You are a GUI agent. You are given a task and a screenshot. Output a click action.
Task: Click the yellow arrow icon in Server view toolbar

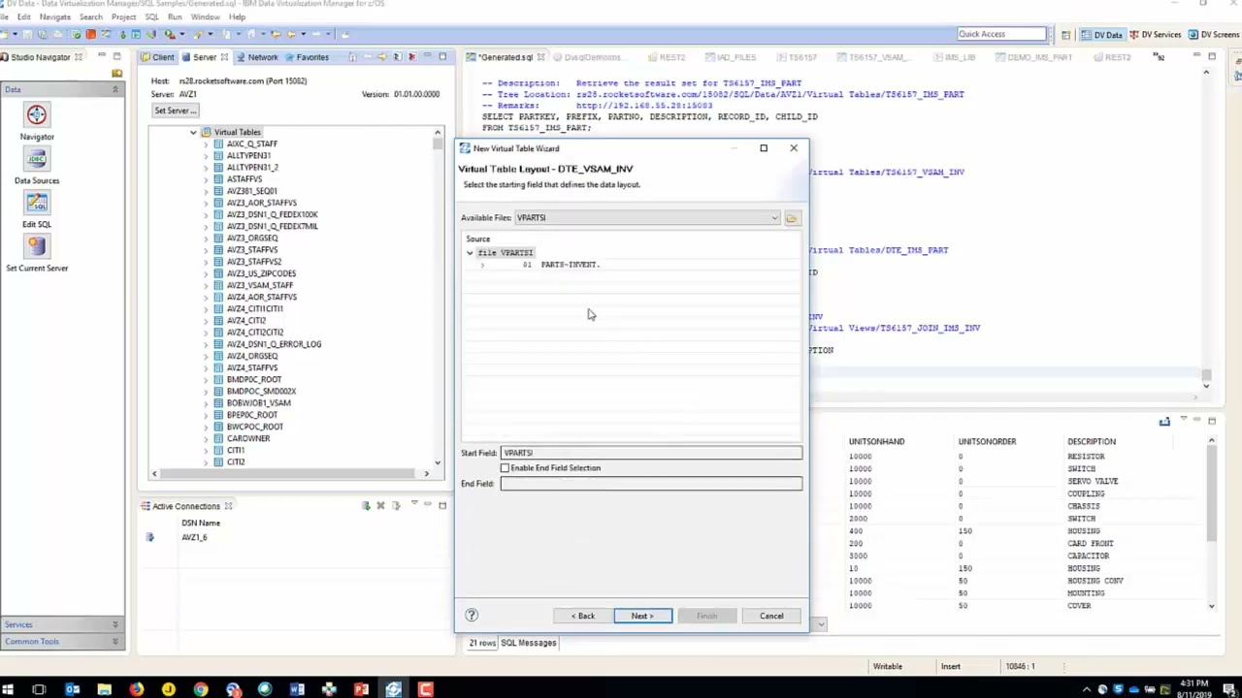pos(381,57)
